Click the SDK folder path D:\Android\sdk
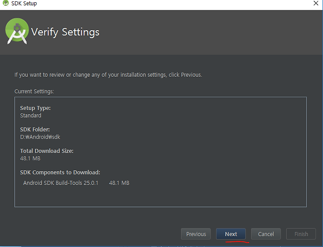Screen dimensions: 323x247 point(40,137)
